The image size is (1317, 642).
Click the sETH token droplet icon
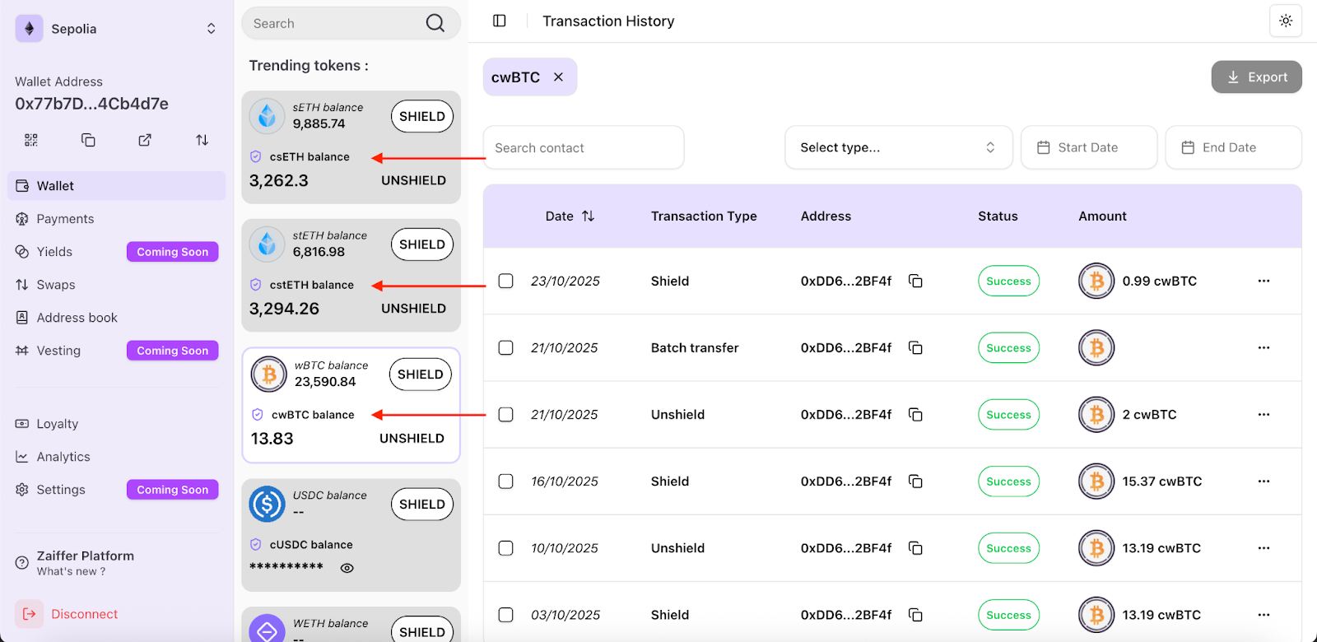pos(267,116)
